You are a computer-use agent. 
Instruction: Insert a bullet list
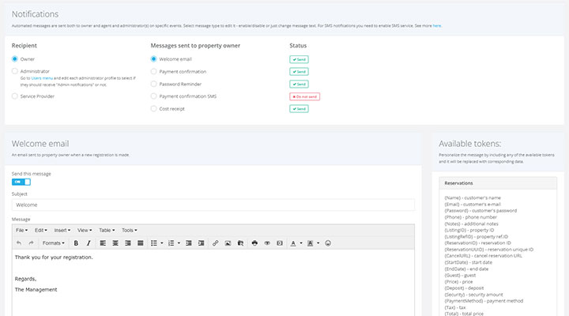pos(154,243)
